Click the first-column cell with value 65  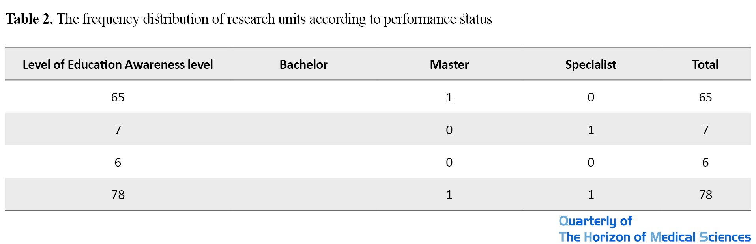pyautogui.click(x=118, y=97)
